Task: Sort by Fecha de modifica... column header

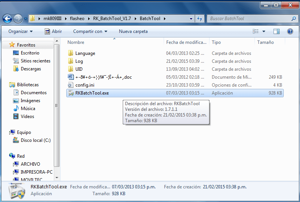Action: pyautogui.click(x=186, y=42)
